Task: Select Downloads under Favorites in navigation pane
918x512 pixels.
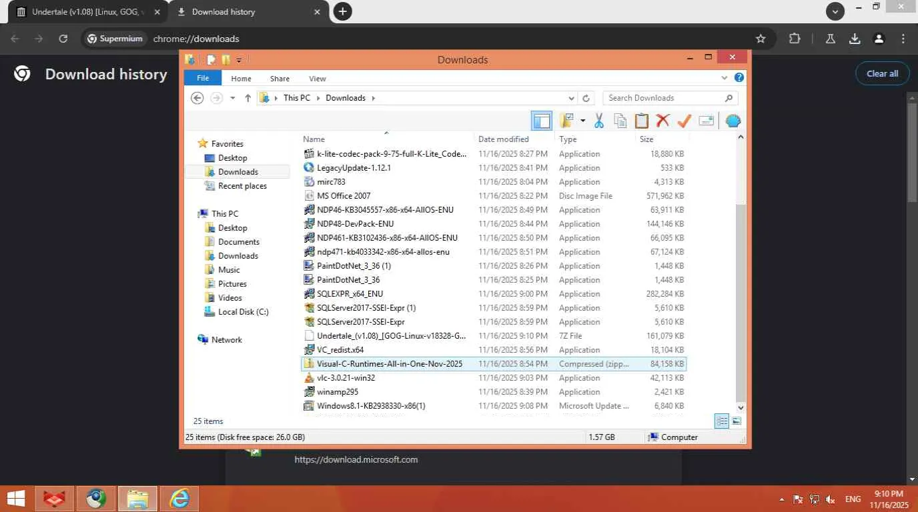Action: 238,172
